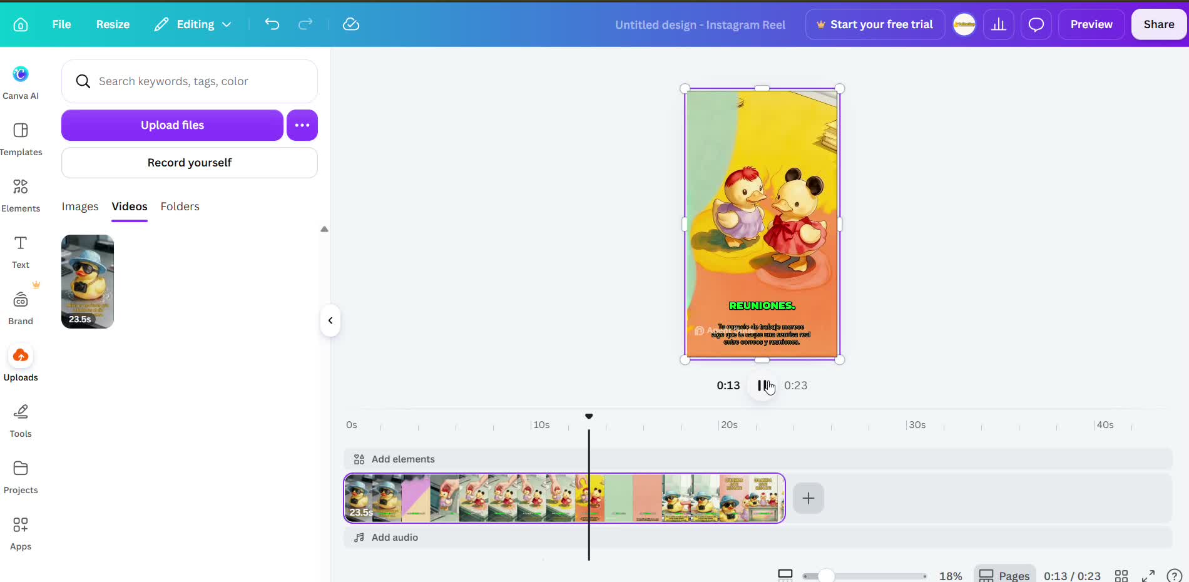
Task: Check cloud save status icon
Action: pos(351,24)
